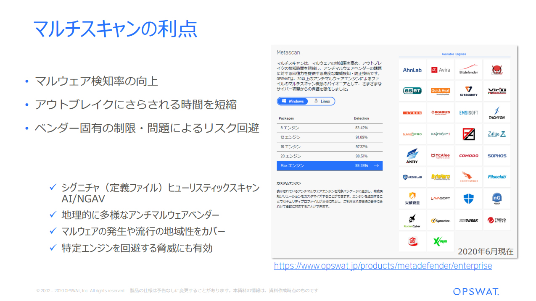Image resolution: width=536 pixels, height=301 pixels.
Task: Open the RocketCyber engine tile
Action: [412, 220]
